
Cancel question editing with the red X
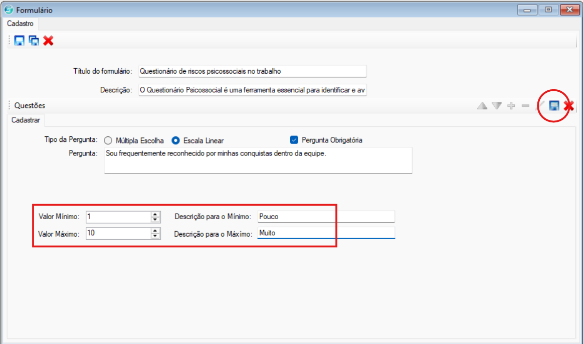[568, 106]
